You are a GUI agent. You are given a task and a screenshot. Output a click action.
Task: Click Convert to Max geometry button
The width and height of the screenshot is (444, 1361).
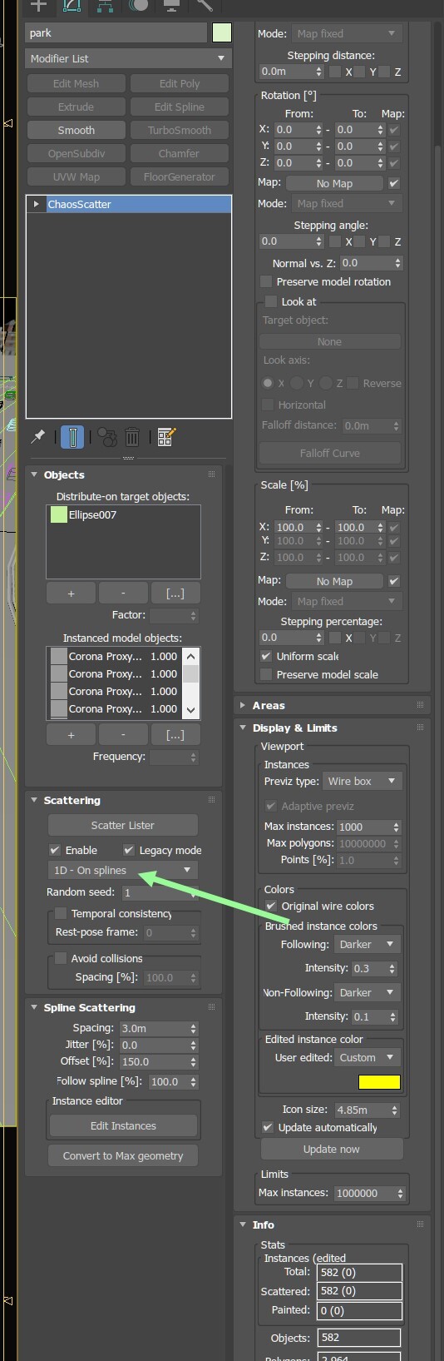tap(123, 1155)
